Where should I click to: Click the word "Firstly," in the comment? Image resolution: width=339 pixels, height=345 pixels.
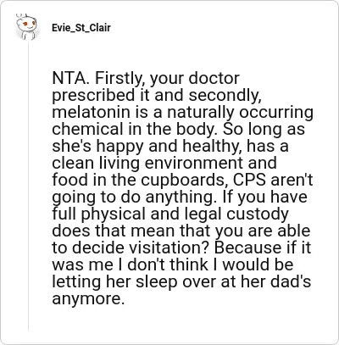119,79
